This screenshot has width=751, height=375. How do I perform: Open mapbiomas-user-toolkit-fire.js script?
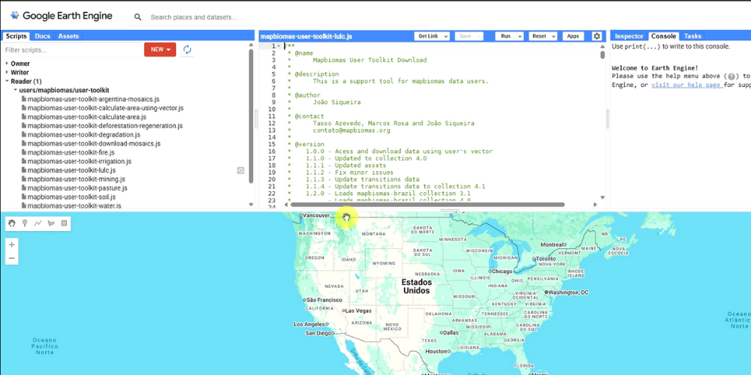pyautogui.click(x=71, y=152)
